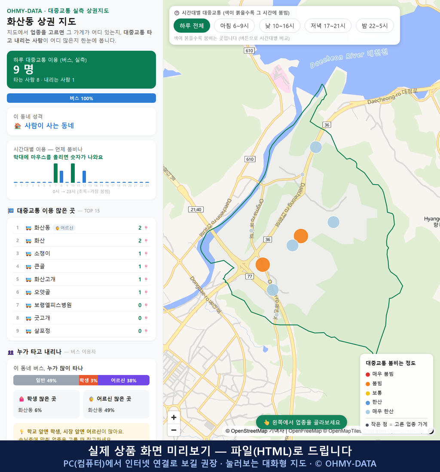Click the map pin for 큰골 row
The width and height of the screenshot is (440, 472).
pos(146,267)
